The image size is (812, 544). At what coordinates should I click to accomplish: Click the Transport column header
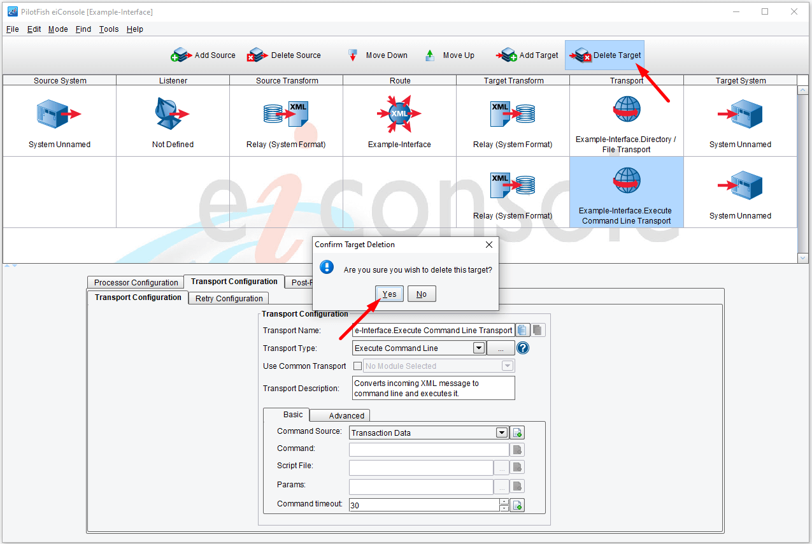627,80
